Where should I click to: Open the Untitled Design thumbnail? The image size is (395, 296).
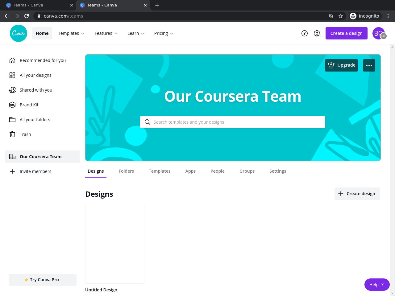tap(115, 244)
